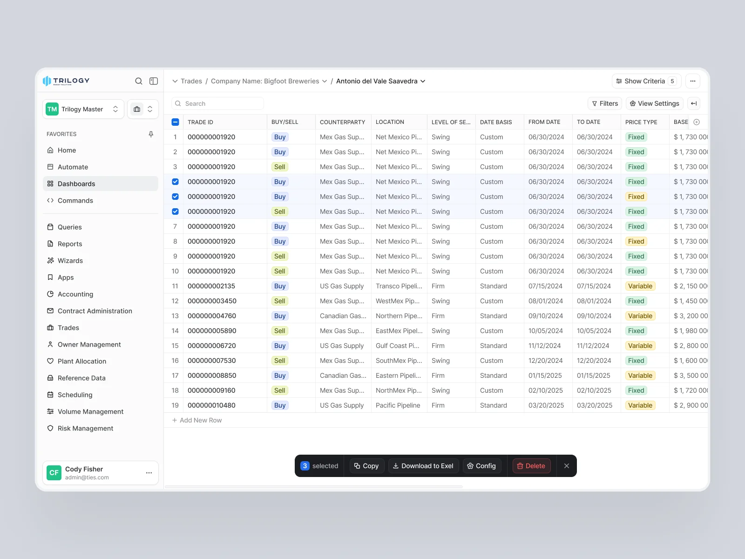Click Canadian Gas counterparty in row 17
Viewport: 745px width, 559px height.
343,375
